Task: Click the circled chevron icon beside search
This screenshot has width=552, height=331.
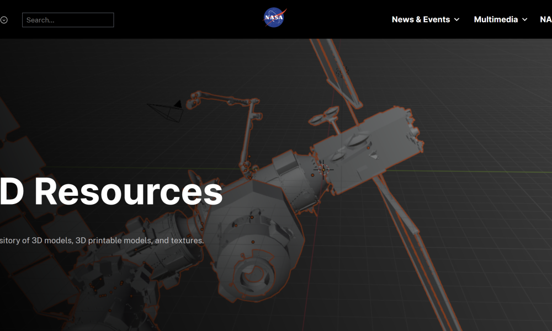Action: tap(4, 20)
